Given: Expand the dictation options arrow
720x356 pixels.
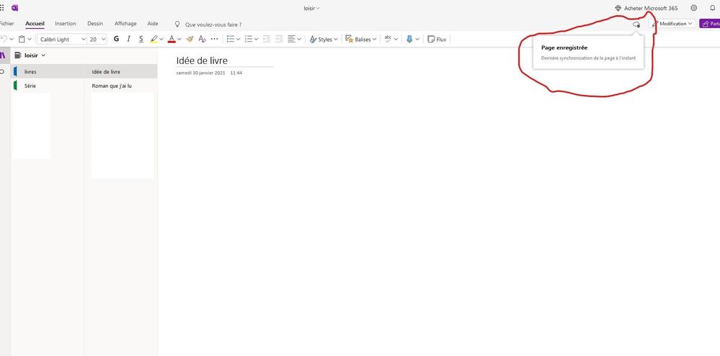Looking at the screenshot, I should [417, 40].
